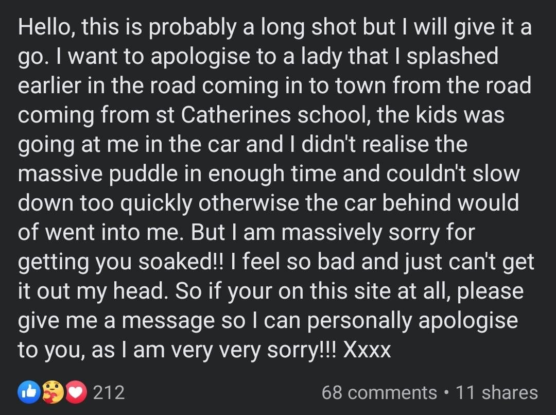Click the word "Hello" starting the post

44,27
